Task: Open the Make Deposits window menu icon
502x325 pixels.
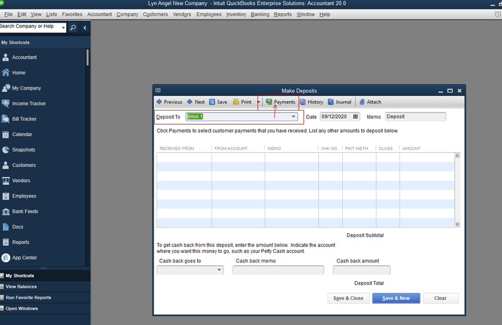Action: (x=158, y=90)
